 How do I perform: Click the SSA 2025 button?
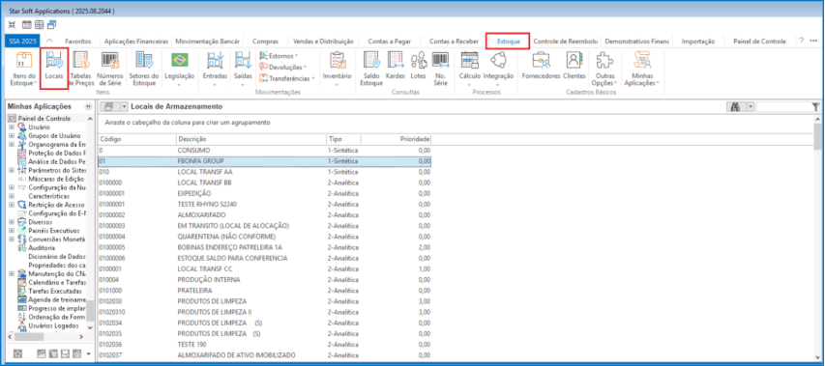(x=22, y=41)
